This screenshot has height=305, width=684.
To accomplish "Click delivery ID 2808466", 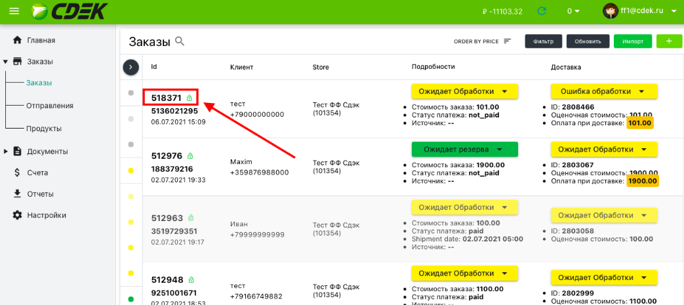I will click(x=576, y=107).
